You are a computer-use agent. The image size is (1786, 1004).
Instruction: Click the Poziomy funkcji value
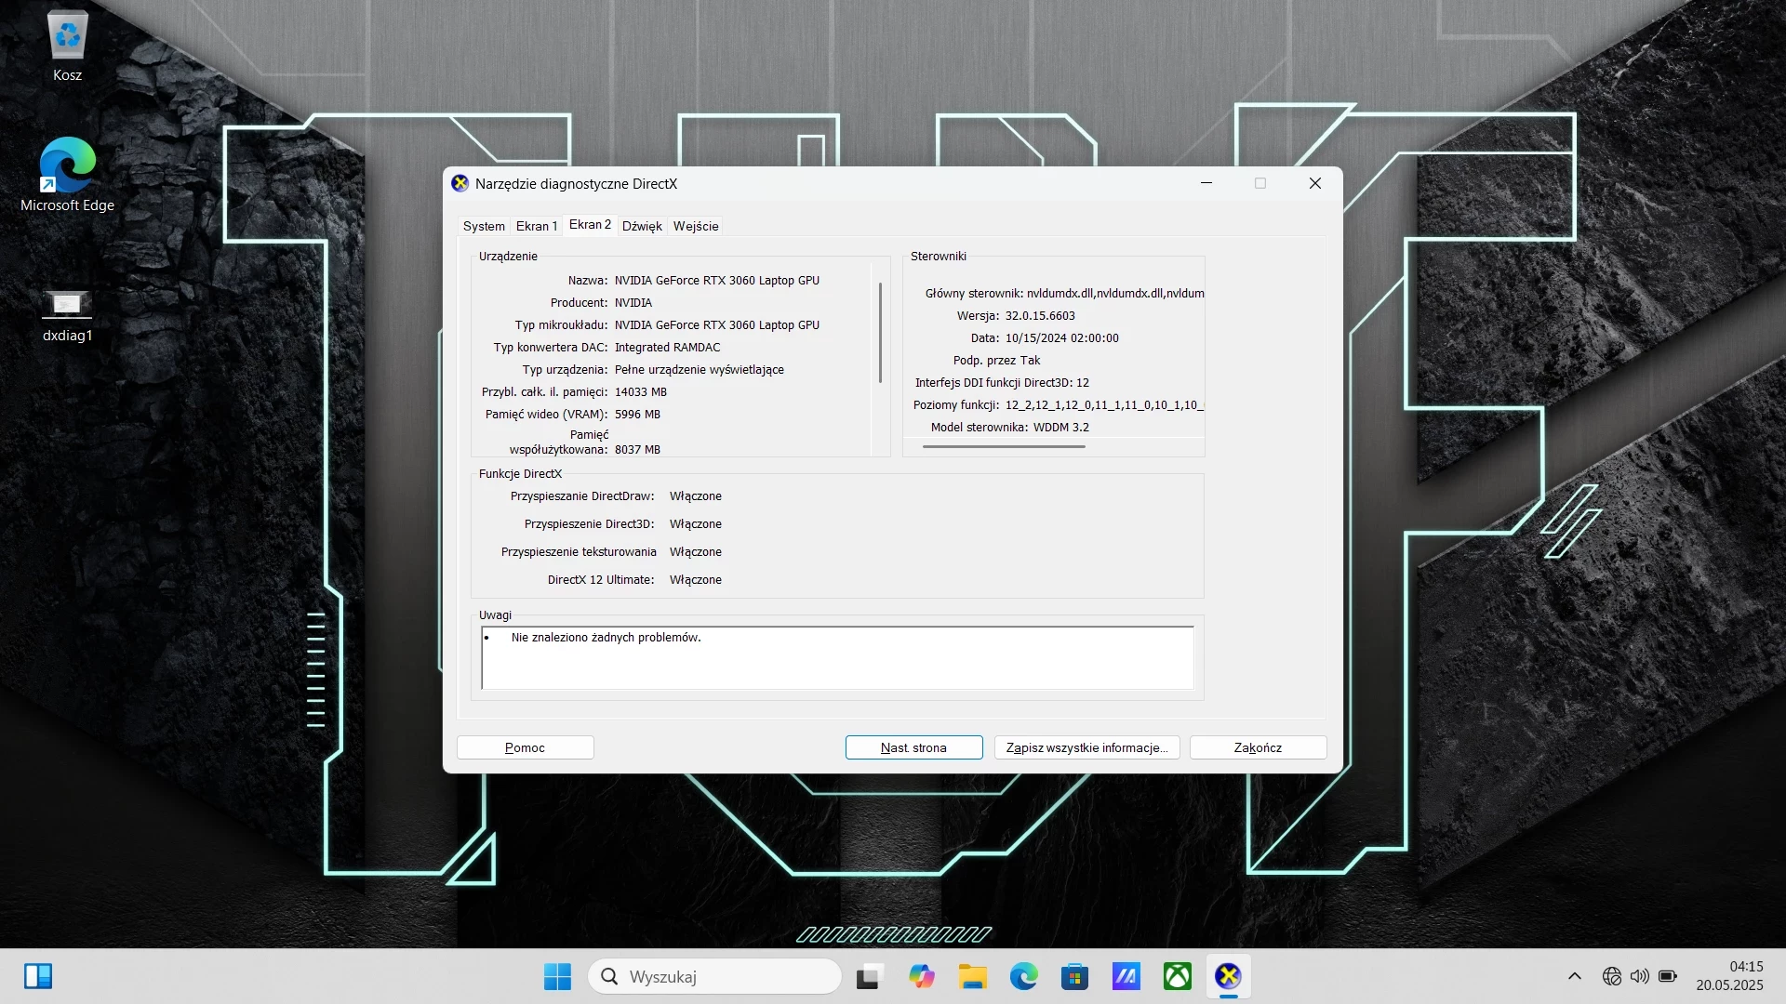tap(1104, 405)
